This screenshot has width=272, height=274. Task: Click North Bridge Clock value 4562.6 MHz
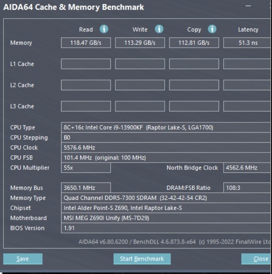pyautogui.click(x=247, y=168)
